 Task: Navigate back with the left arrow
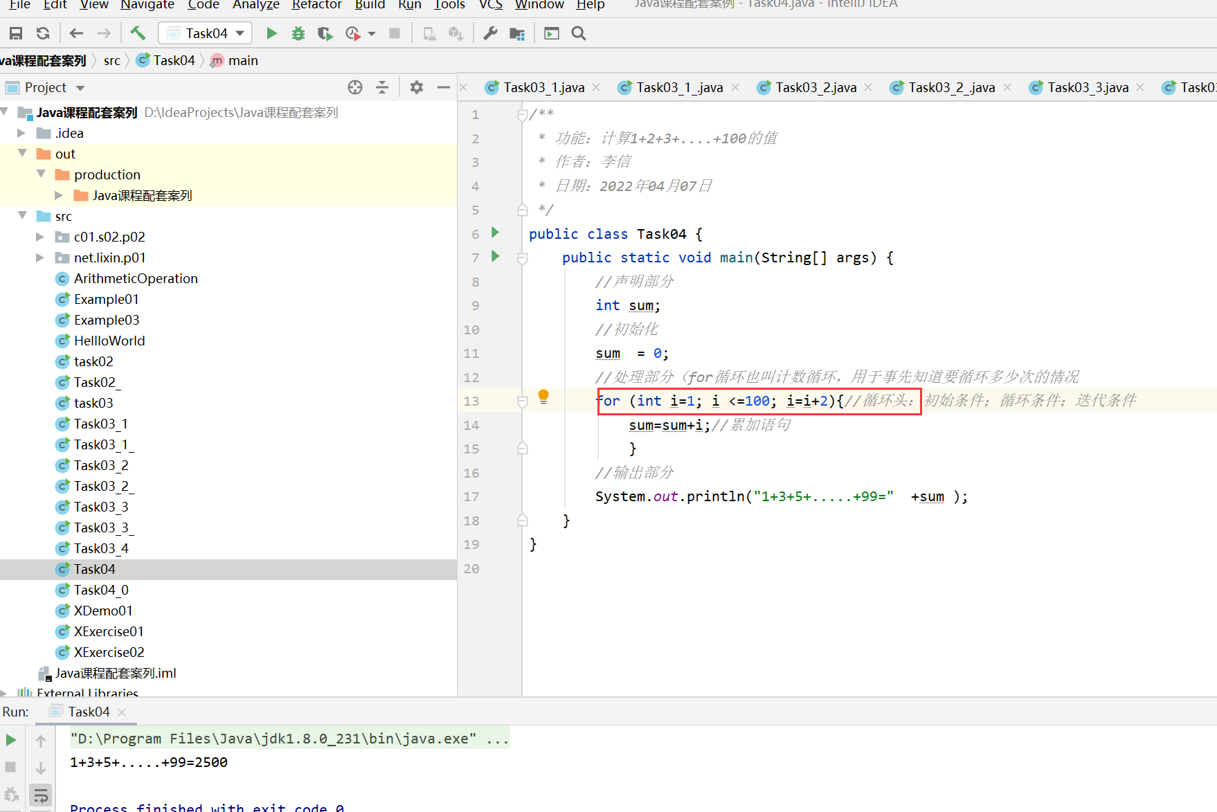(x=77, y=33)
